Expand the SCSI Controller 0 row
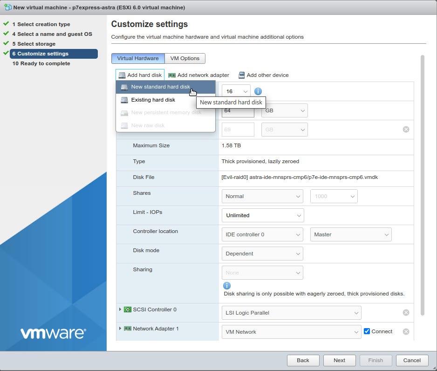The height and width of the screenshot is (371, 437). point(120,309)
